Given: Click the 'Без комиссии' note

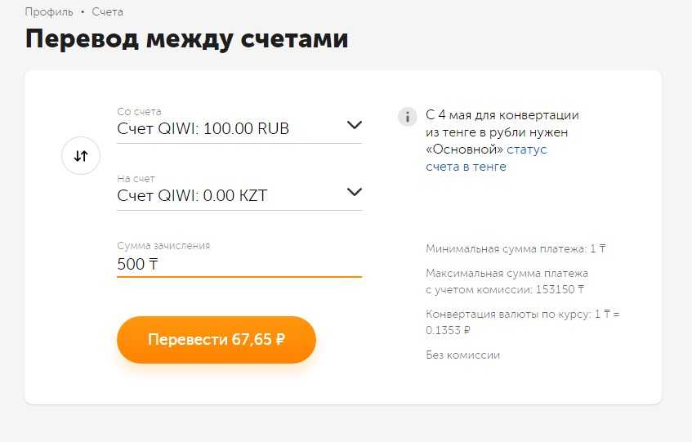Looking at the screenshot, I should click(x=462, y=355).
